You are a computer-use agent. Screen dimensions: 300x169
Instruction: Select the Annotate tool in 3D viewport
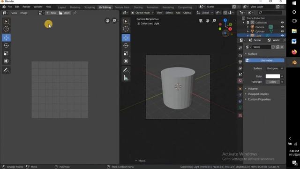[126, 70]
